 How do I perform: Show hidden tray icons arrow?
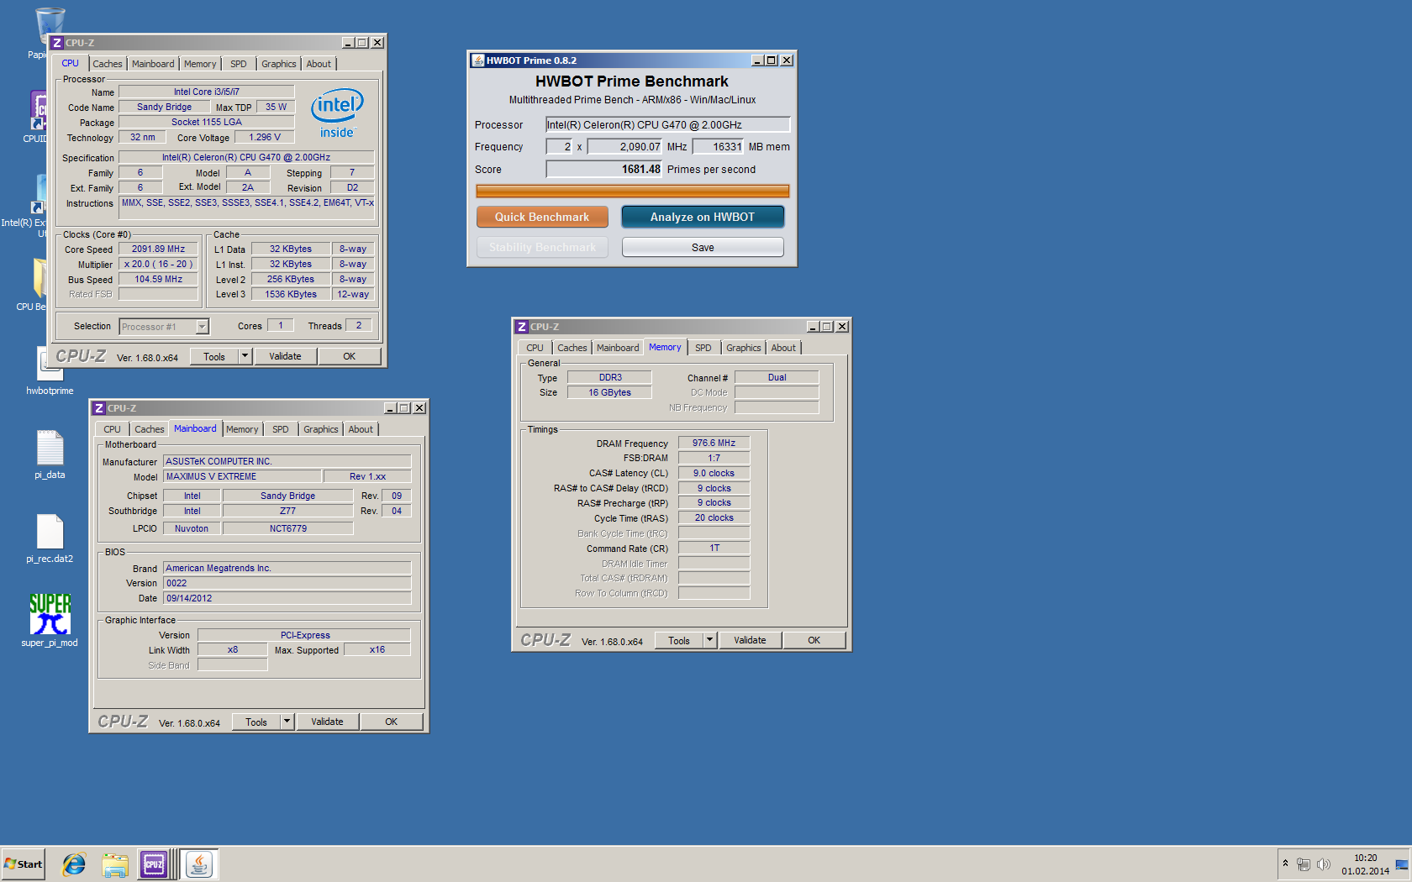pos(1285,864)
